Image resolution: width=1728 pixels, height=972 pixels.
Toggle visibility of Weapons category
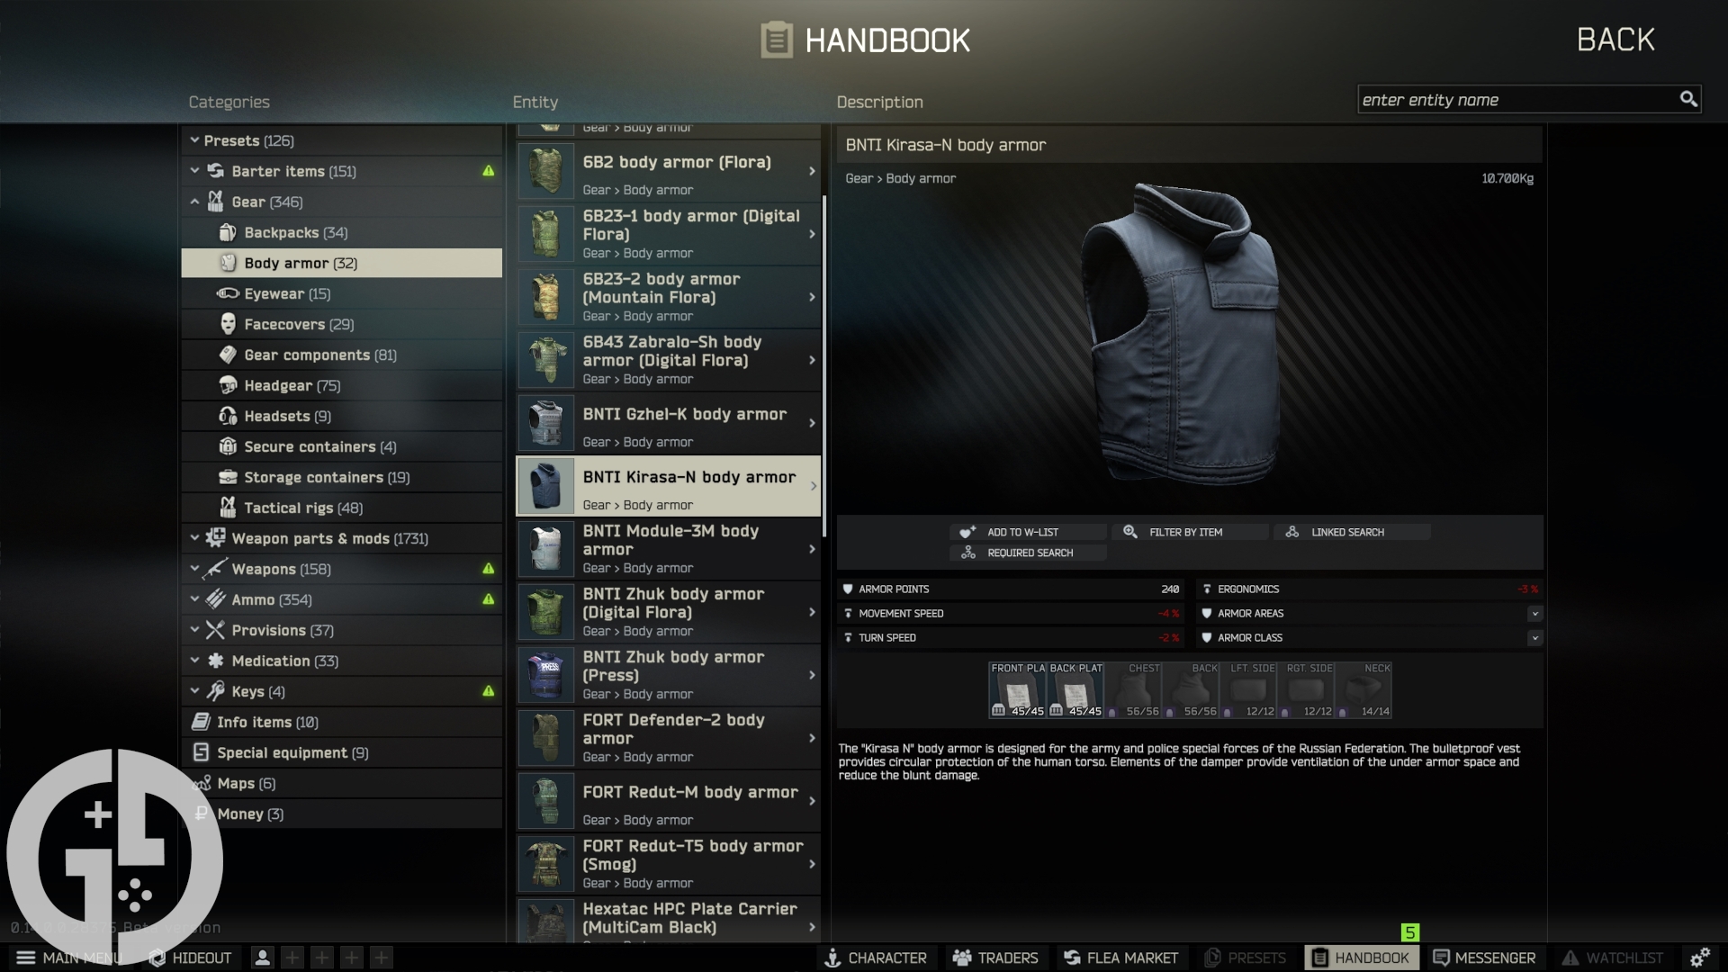coord(193,570)
